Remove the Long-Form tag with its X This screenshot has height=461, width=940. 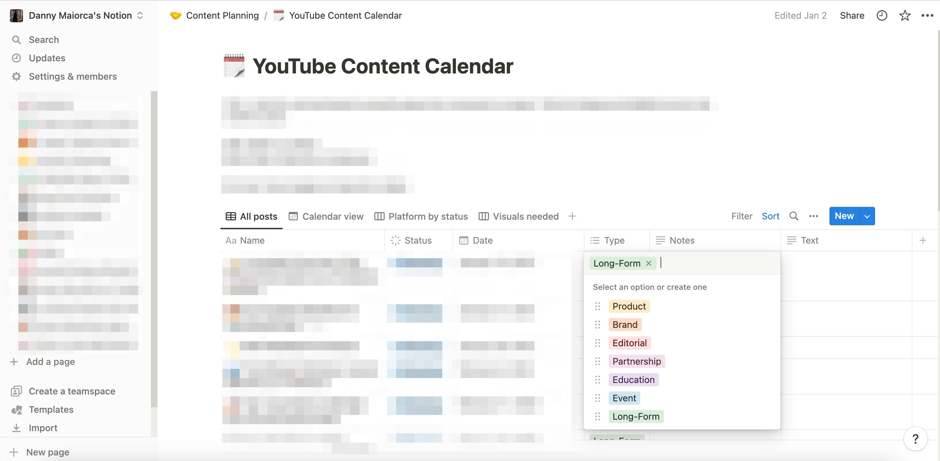pos(648,263)
